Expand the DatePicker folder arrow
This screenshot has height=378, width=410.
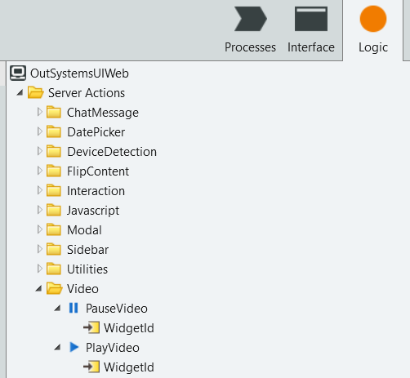(40, 131)
